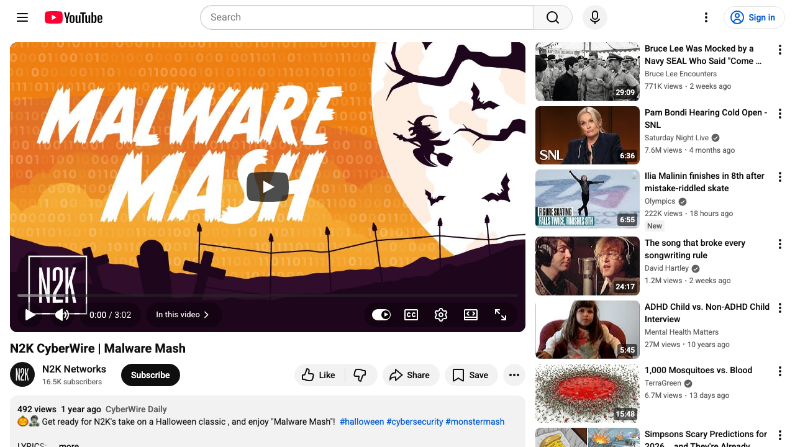The width and height of the screenshot is (795, 447).
Task: Click the 'CyberWire Daily' text in description
Action: pos(136,409)
